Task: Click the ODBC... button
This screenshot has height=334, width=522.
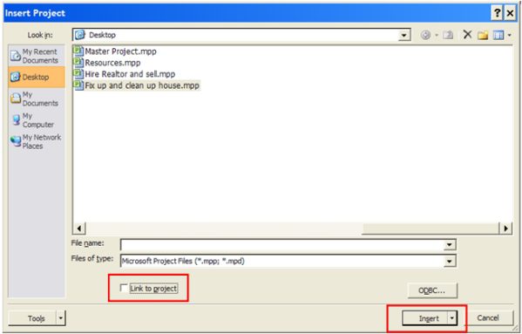Action: click(431, 290)
